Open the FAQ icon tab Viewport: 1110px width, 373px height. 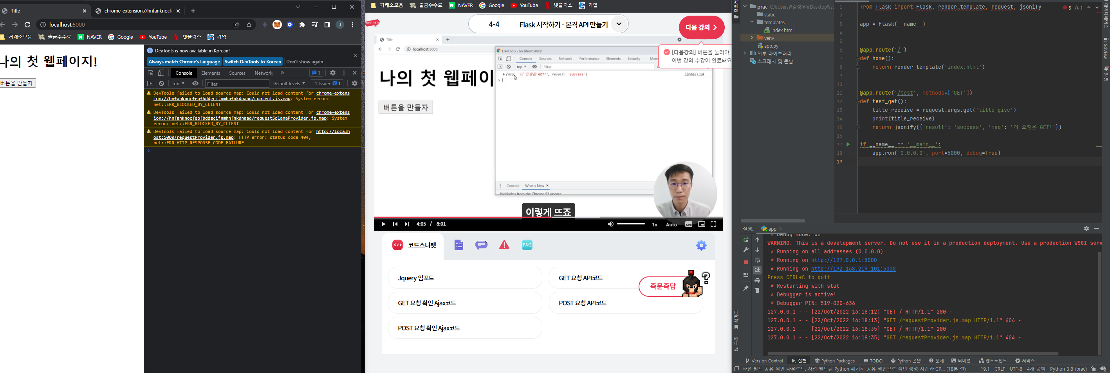[x=527, y=245]
